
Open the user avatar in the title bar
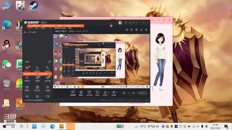120,23
